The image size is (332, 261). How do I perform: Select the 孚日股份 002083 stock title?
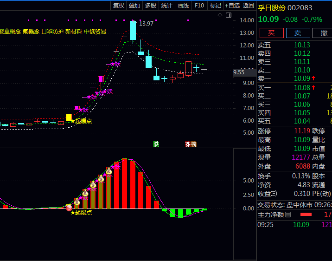coord(285,8)
